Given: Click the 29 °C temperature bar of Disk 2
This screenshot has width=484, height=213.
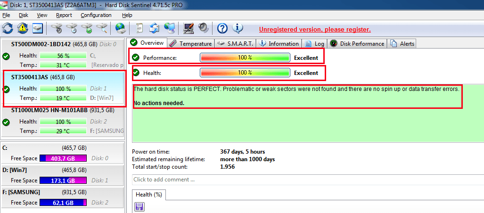Looking at the screenshot, I should [63, 131].
